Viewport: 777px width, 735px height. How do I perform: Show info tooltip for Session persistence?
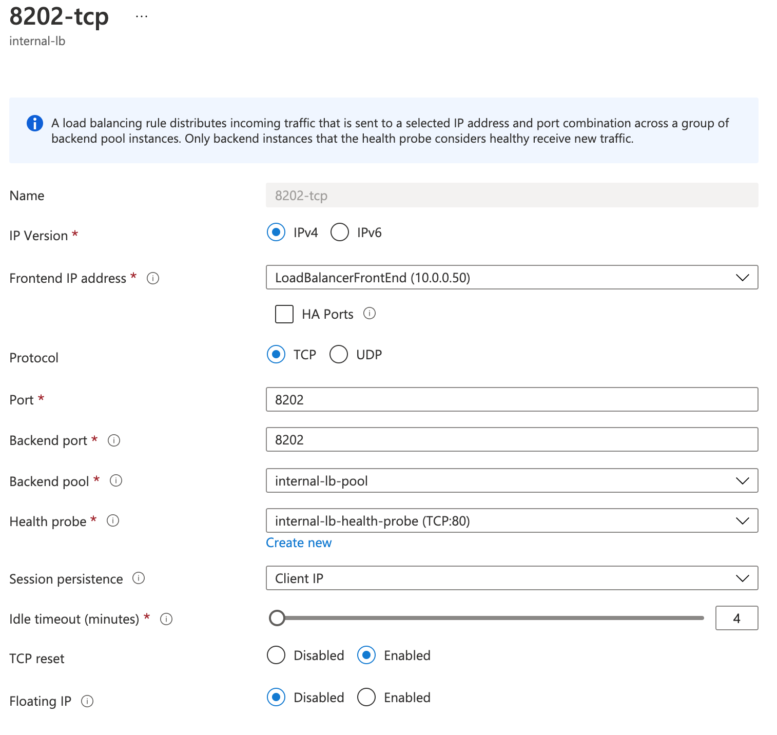(139, 578)
